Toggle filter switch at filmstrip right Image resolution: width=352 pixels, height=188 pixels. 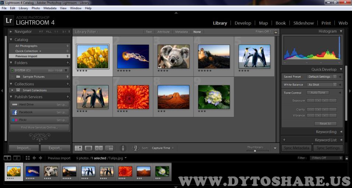point(346,158)
